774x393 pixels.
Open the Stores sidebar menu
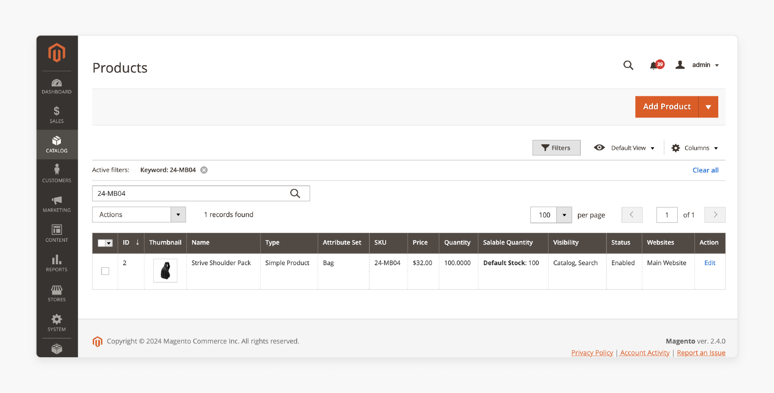coord(57,293)
